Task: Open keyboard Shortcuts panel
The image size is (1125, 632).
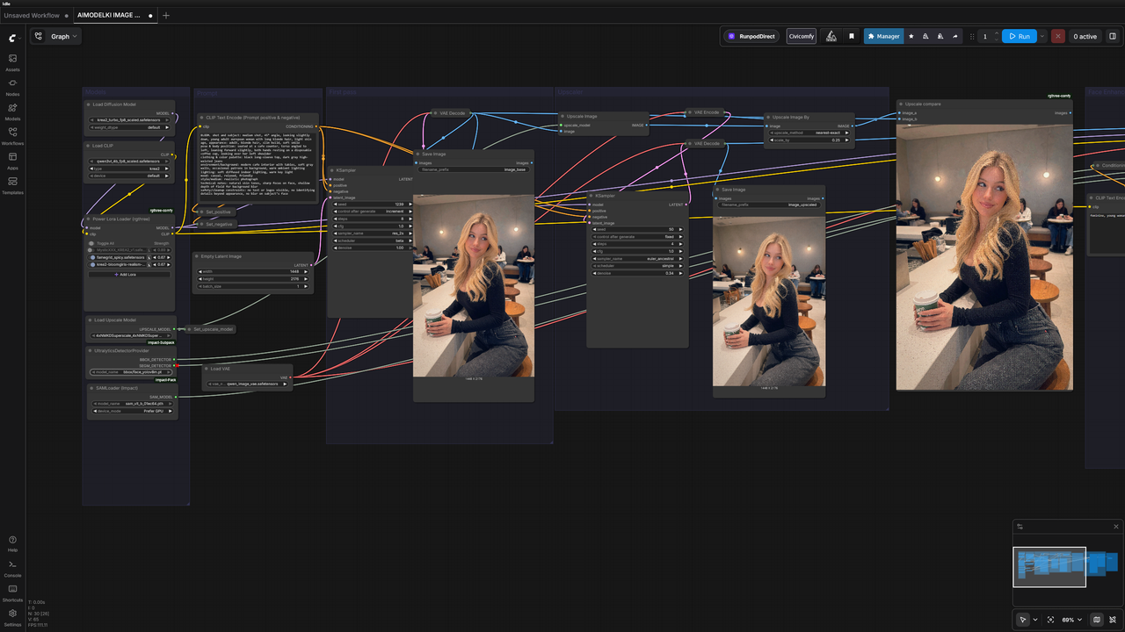Action: click(x=12, y=592)
